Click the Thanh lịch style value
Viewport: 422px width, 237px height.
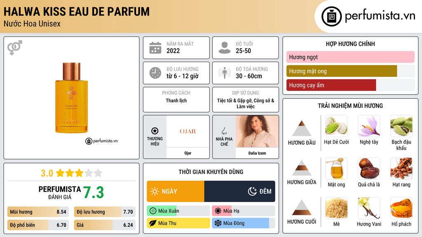pos(176,100)
